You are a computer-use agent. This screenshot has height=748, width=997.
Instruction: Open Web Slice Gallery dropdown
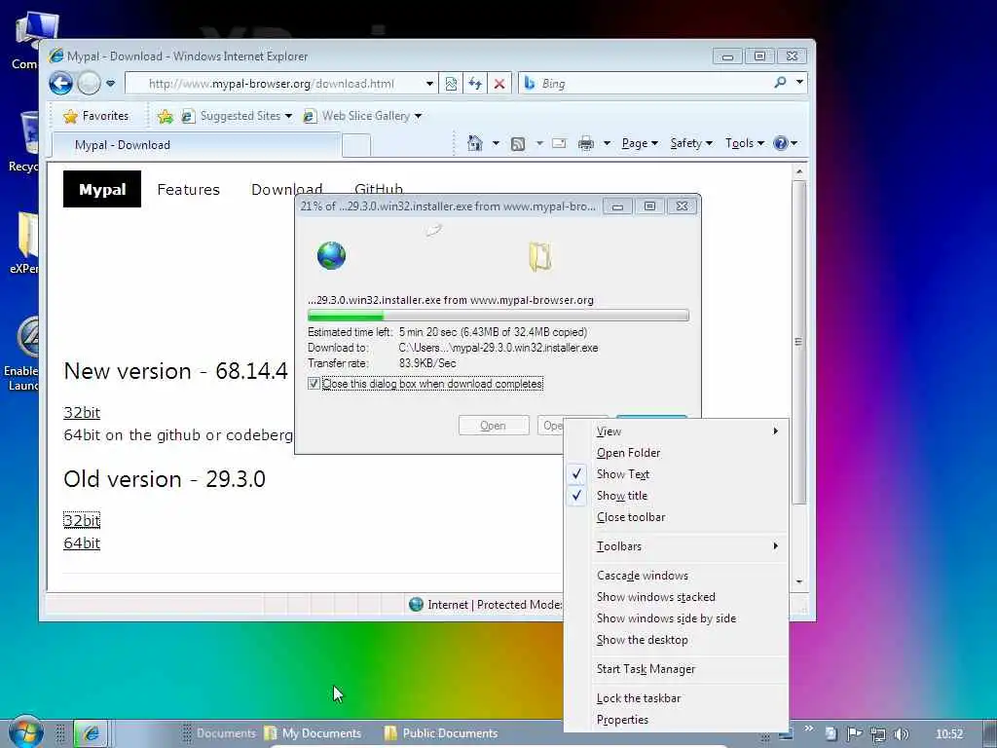pos(362,116)
